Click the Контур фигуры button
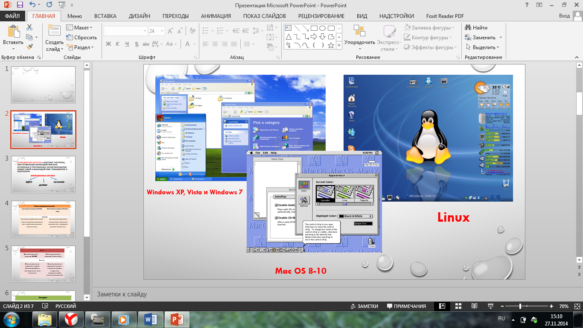This screenshot has width=583, height=328. pos(428,37)
